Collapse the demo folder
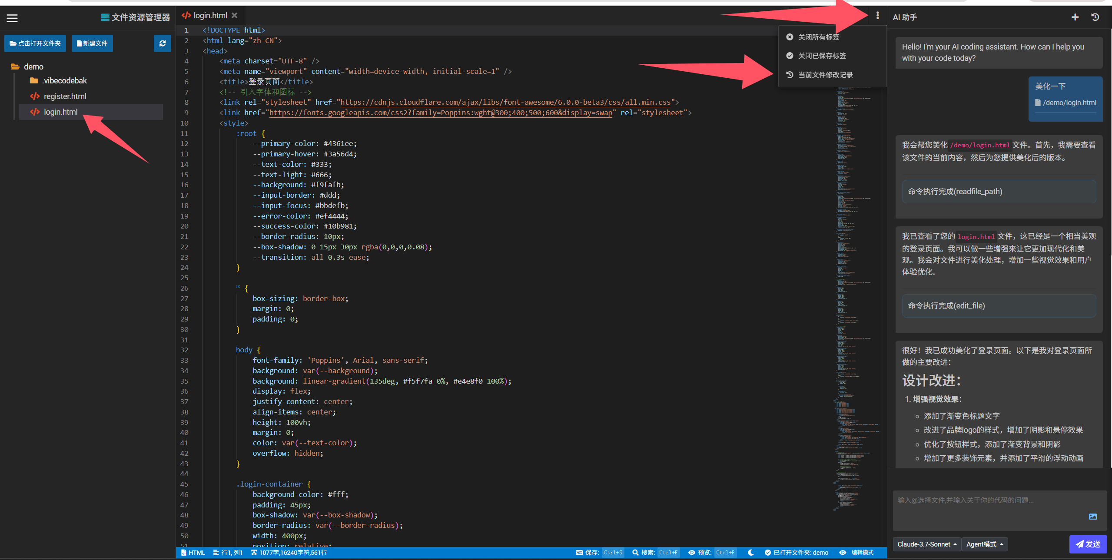The height and width of the screenshot is (560, 1112). pyautogui.click(x=27, y=66)
